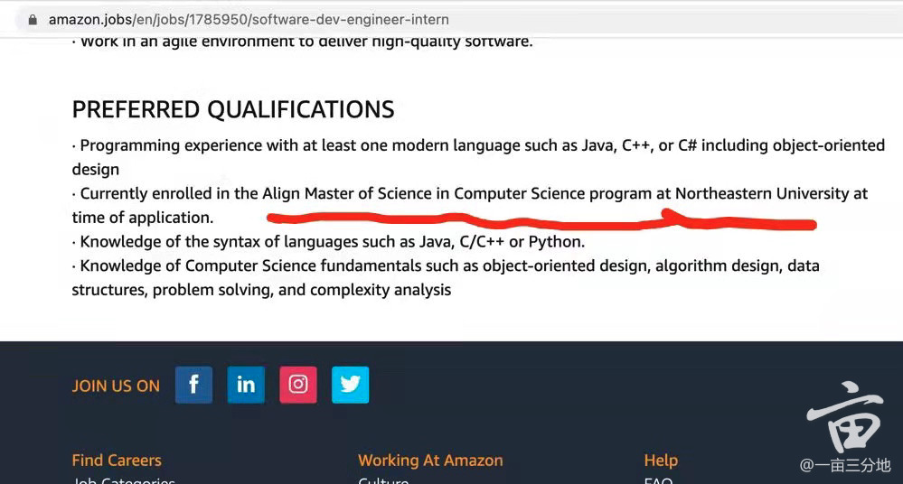Click the Computer Science fundamentals bullet
Viewport: 903px width, 484px height.
point(446,277)
